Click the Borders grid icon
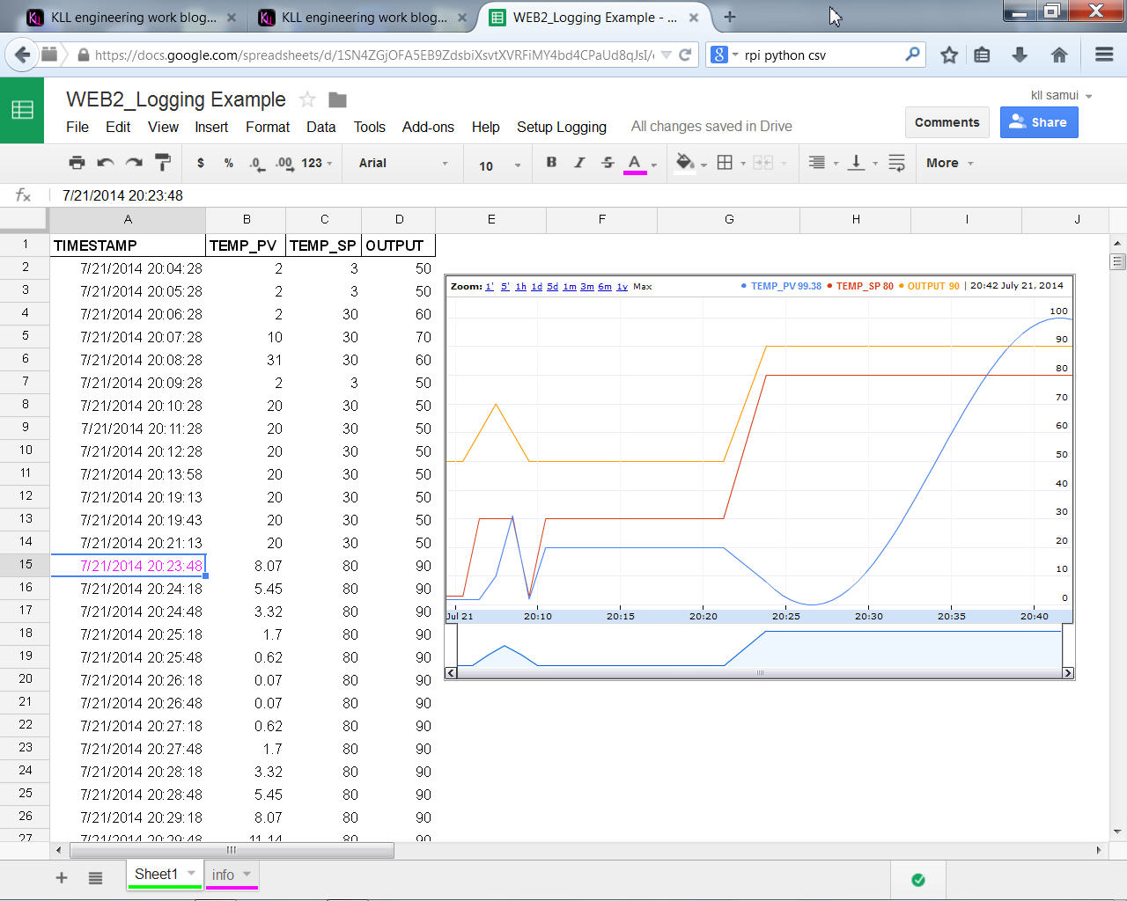This screenshot has width=1127, height=901. pos(725,163)
